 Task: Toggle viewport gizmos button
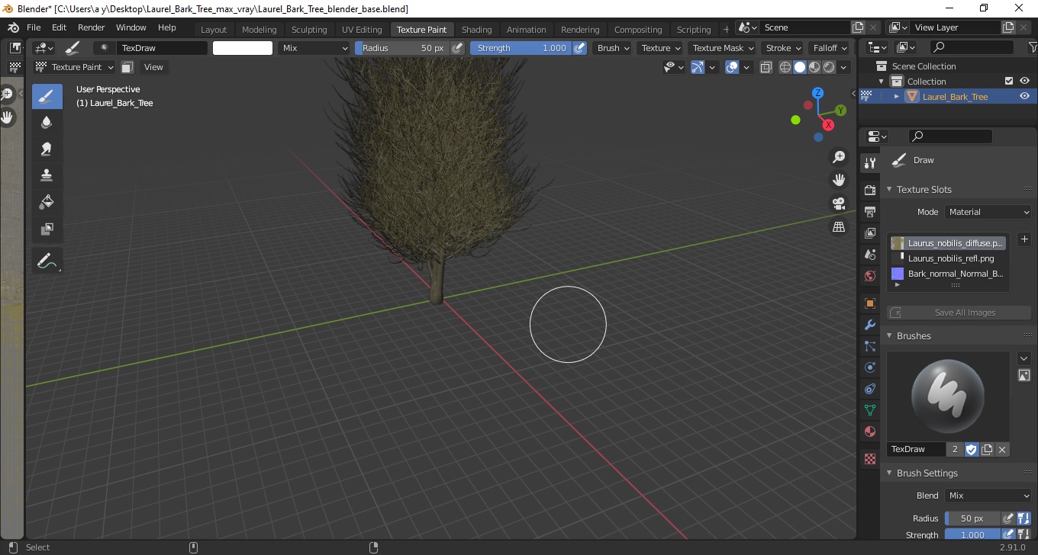point(698,67)
